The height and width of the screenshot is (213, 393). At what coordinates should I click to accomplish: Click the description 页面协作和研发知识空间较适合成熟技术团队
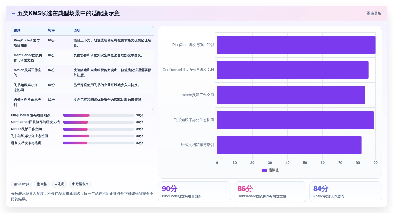point(109,55)
